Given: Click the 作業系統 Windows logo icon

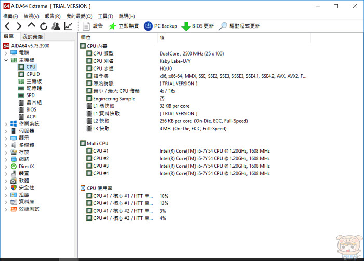Looking at the screenshot, I should [14, 124].
